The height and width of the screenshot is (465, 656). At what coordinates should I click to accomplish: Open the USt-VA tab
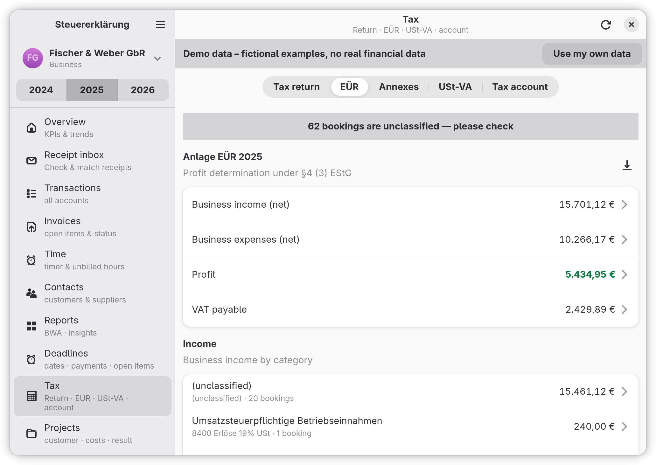tap(455, 87)
